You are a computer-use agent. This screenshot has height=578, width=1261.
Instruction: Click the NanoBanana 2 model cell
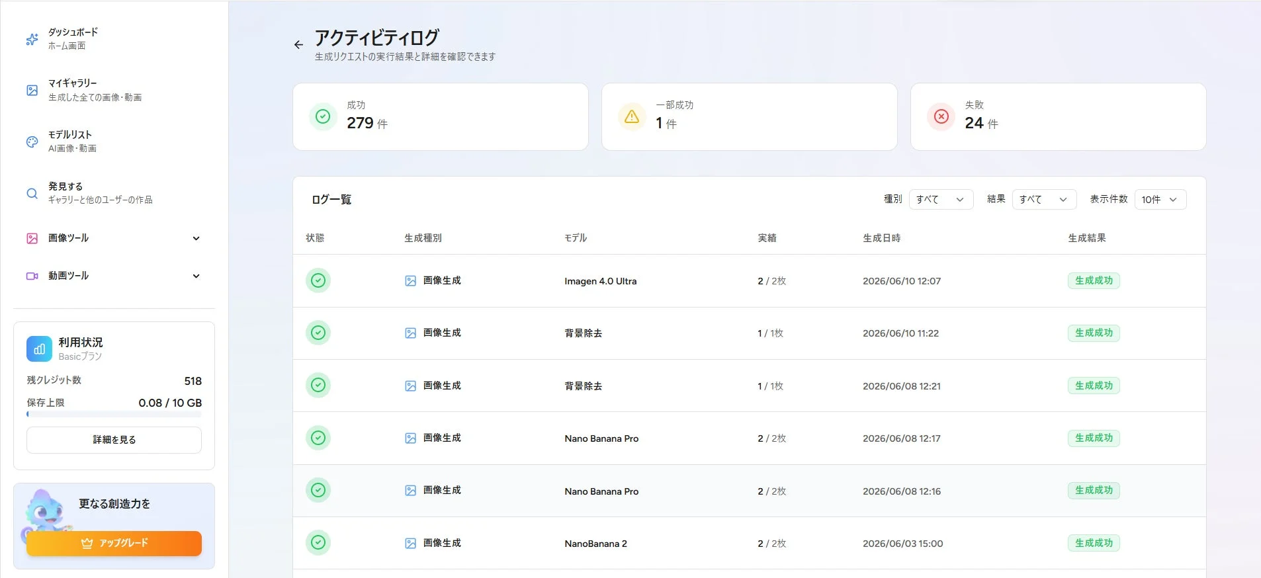[x=595, y=544]
